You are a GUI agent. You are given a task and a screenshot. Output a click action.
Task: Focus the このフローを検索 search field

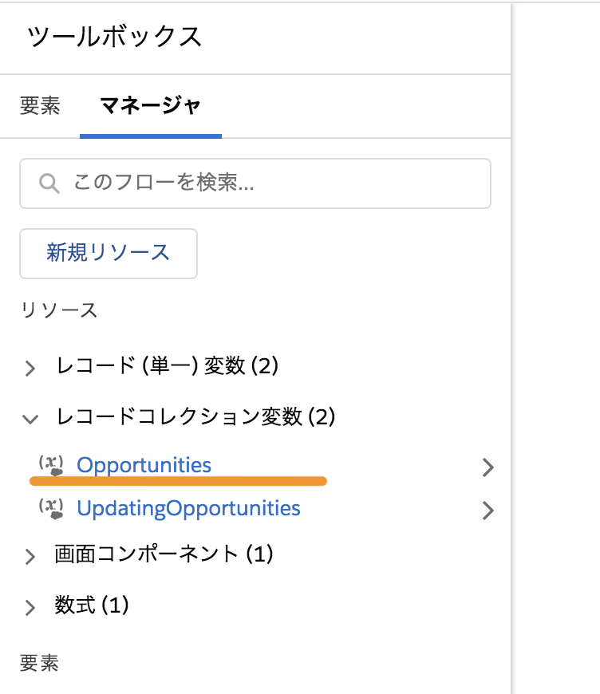click(x=255, y=183)
